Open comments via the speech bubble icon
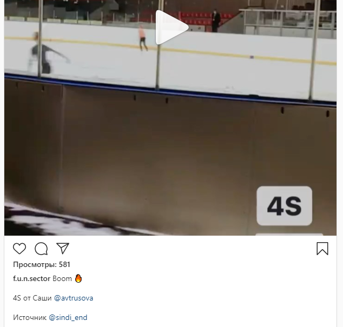Screen dimensions: 343x327 pyautogui.click(x=41, y=249)
